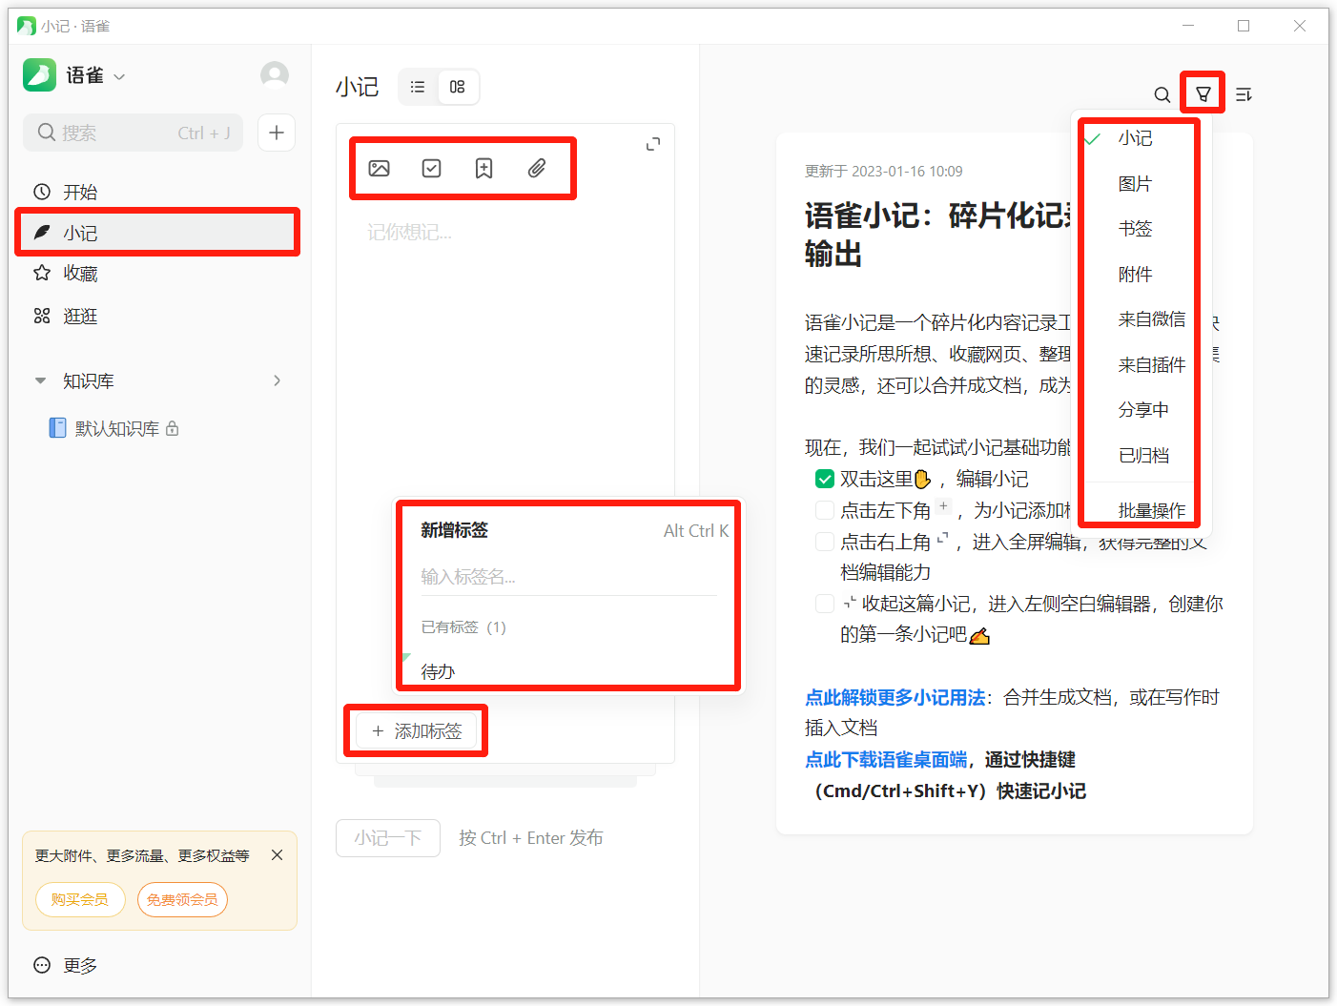Open 知识库 right chevron
The height and width of the screenshot is (1006, 1337).
pyautogui.click(x=277, y=380)
